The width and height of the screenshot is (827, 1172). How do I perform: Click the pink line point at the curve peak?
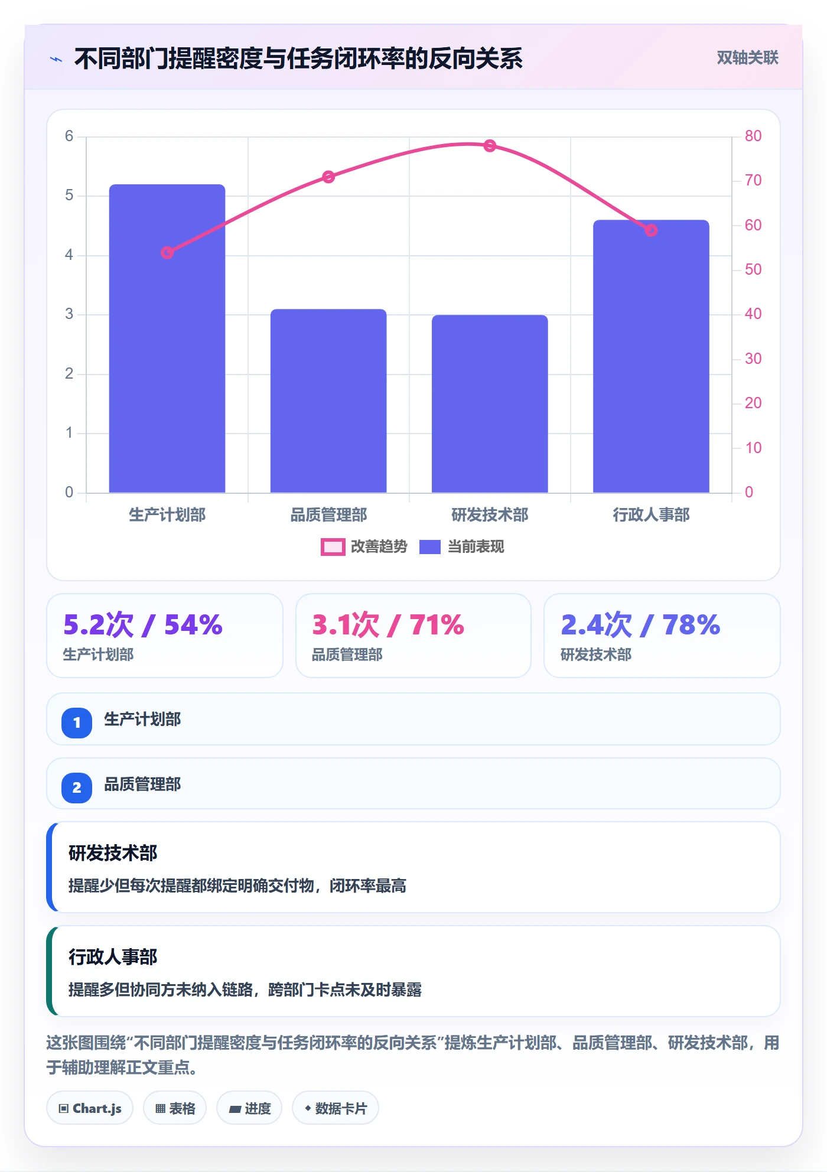(x=490, y=146)
